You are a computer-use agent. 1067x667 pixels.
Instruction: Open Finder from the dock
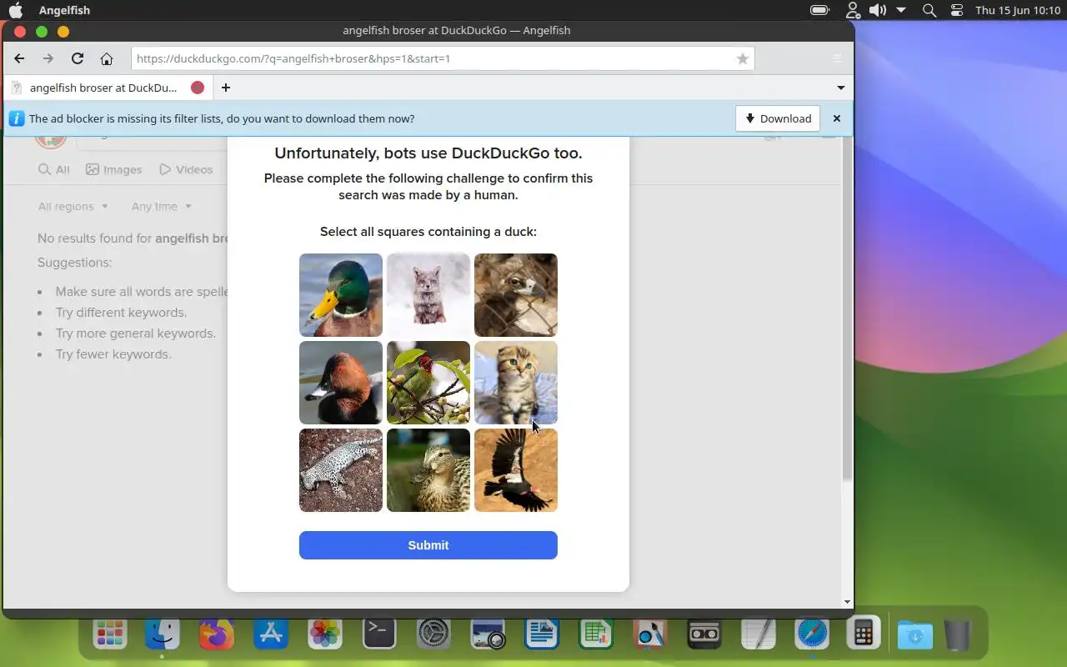point(163,634)
